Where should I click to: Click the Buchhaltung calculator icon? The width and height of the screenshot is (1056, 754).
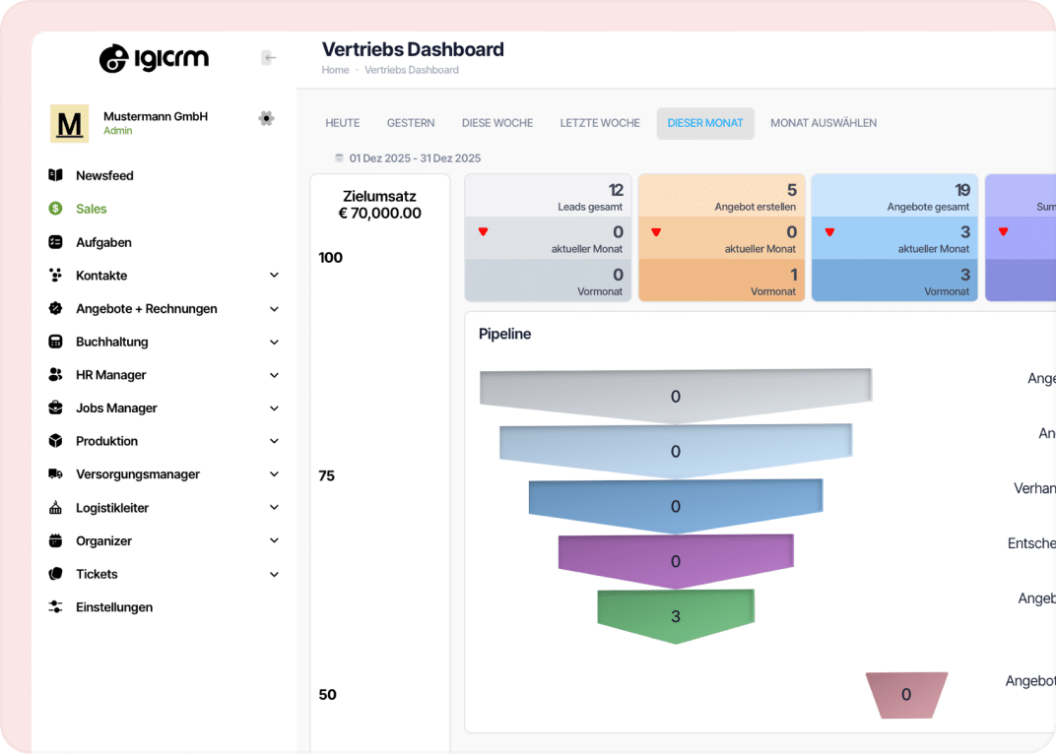pos(56,342)
